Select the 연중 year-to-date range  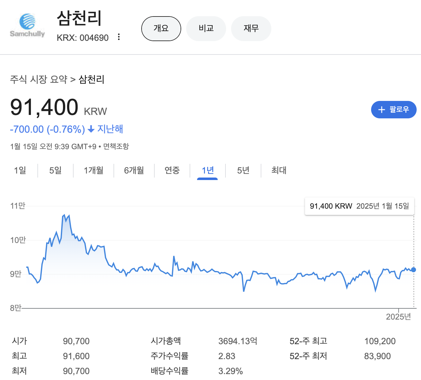(172, 170)
